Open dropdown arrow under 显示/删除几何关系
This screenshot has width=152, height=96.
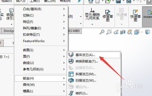pos(92,24)
